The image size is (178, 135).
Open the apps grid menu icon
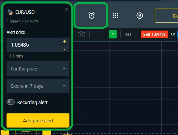pyautogui.click(x=116, y=16)
